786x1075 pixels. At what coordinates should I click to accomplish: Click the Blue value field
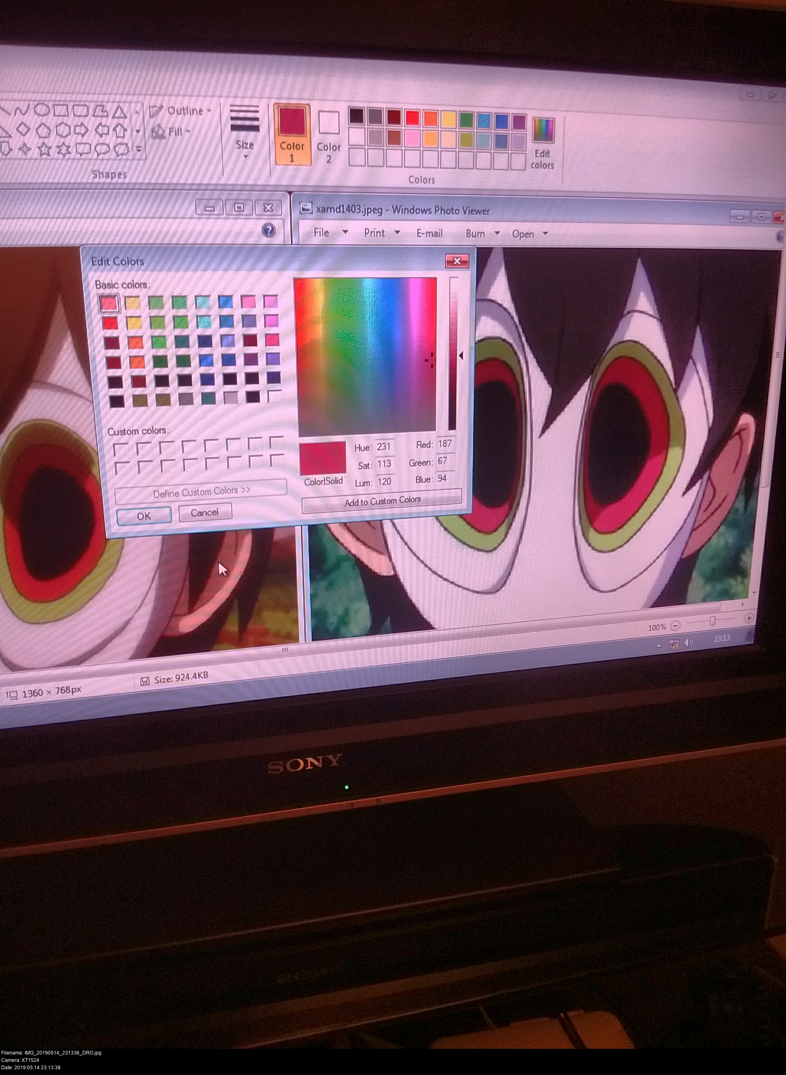click(x=446, y=478)
